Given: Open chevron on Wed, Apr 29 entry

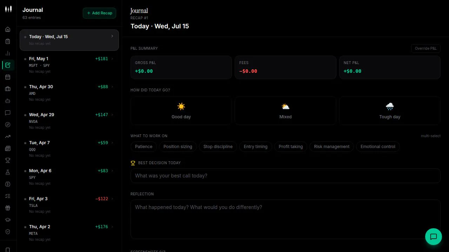Looking at the screenshot, I should [112, 115].
